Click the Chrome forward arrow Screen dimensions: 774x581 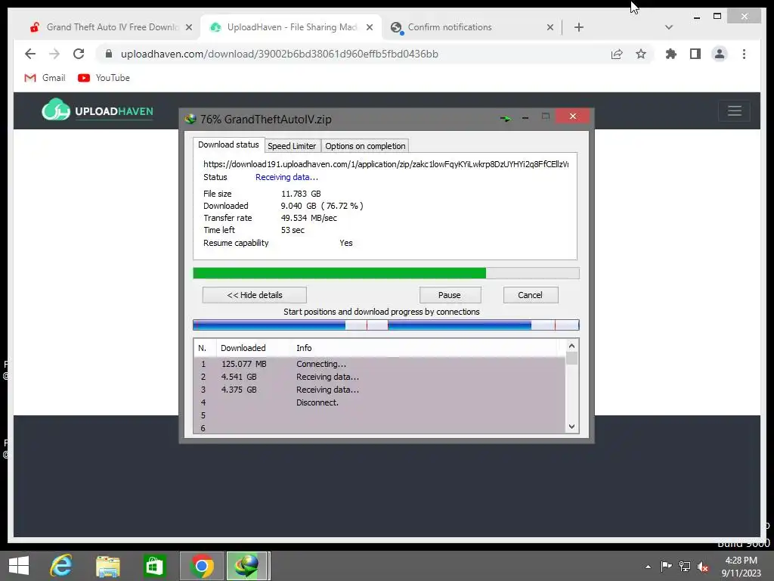point(54,54)
